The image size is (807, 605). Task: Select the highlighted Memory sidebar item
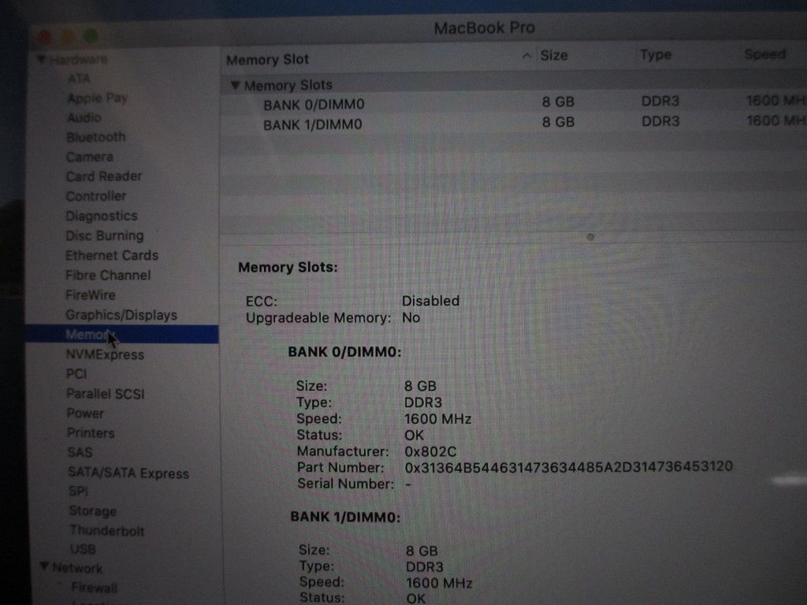(x=122, y=334)
